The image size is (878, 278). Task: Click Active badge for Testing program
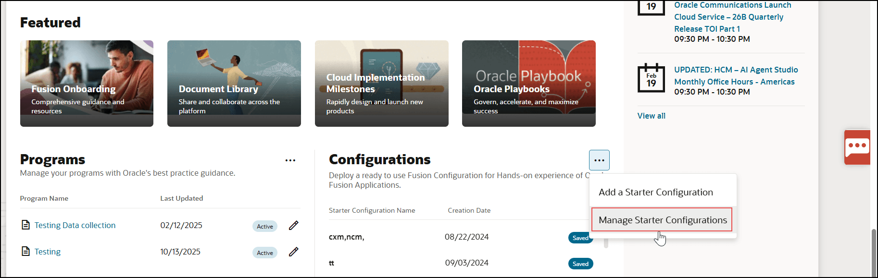click(x=265, y=253)
